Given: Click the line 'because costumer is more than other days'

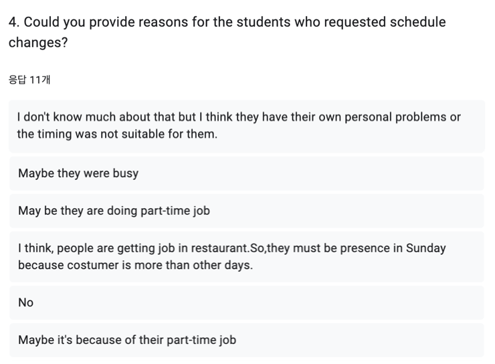Looking at the screenshot, I should (x=135, y=265).
